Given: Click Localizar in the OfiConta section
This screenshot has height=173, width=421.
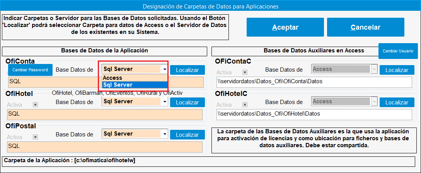Looking at the screenshot, I should pyautogui.click(x=187, y=70).
